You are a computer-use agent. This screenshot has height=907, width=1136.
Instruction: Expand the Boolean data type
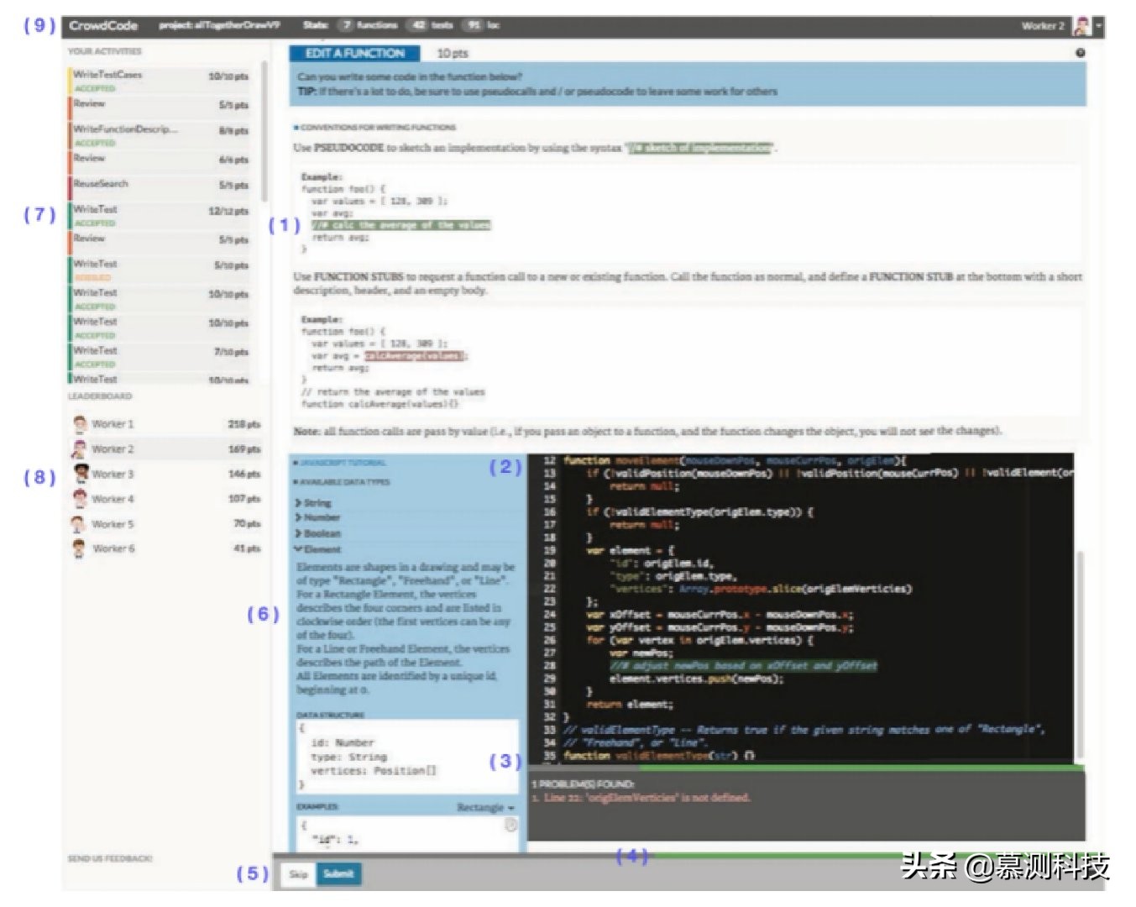317,533
